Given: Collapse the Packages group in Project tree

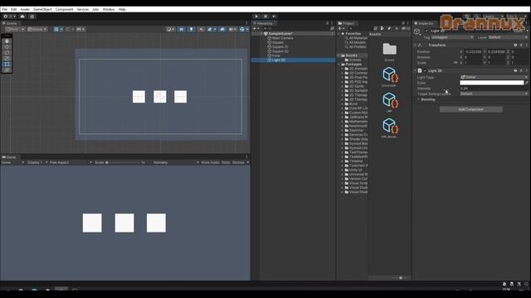Looking at the screenshot, I should 339,65.
